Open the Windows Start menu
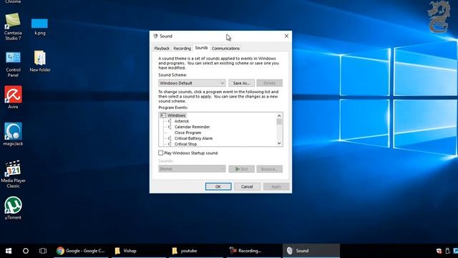 coord(9,251)
